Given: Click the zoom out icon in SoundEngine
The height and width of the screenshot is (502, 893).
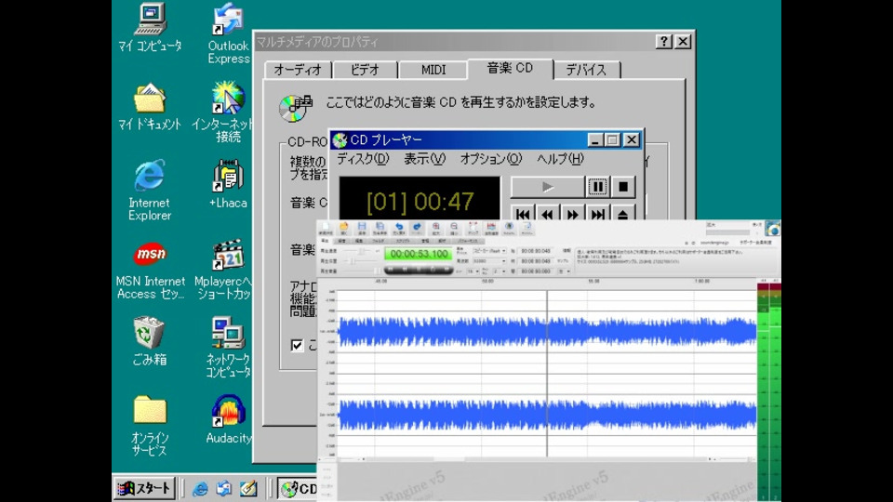Looking at the screenshot, I should click(454, 229).
